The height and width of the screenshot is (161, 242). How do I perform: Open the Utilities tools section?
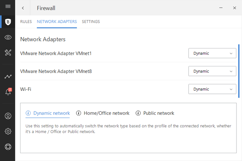[7, 53]
